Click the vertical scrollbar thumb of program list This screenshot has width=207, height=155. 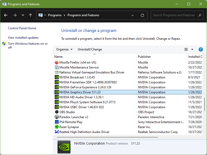pos(205,104)
